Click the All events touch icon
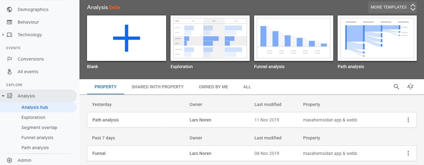Screen dimensions: 424x165 pyautogui.click(x=9, y=72)
